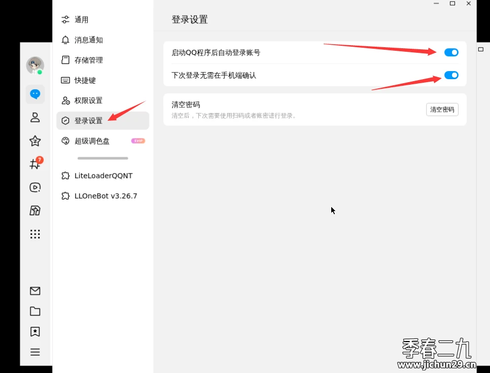Open LiteLoaderQQNT settings entry

pyautogui.click(x=103, y=175)
